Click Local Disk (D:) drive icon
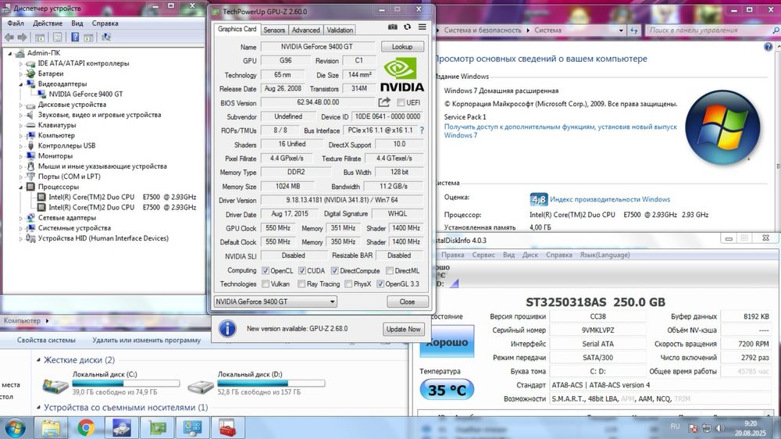This screenshot has width=781, height=439. click(x=200, y=386)
